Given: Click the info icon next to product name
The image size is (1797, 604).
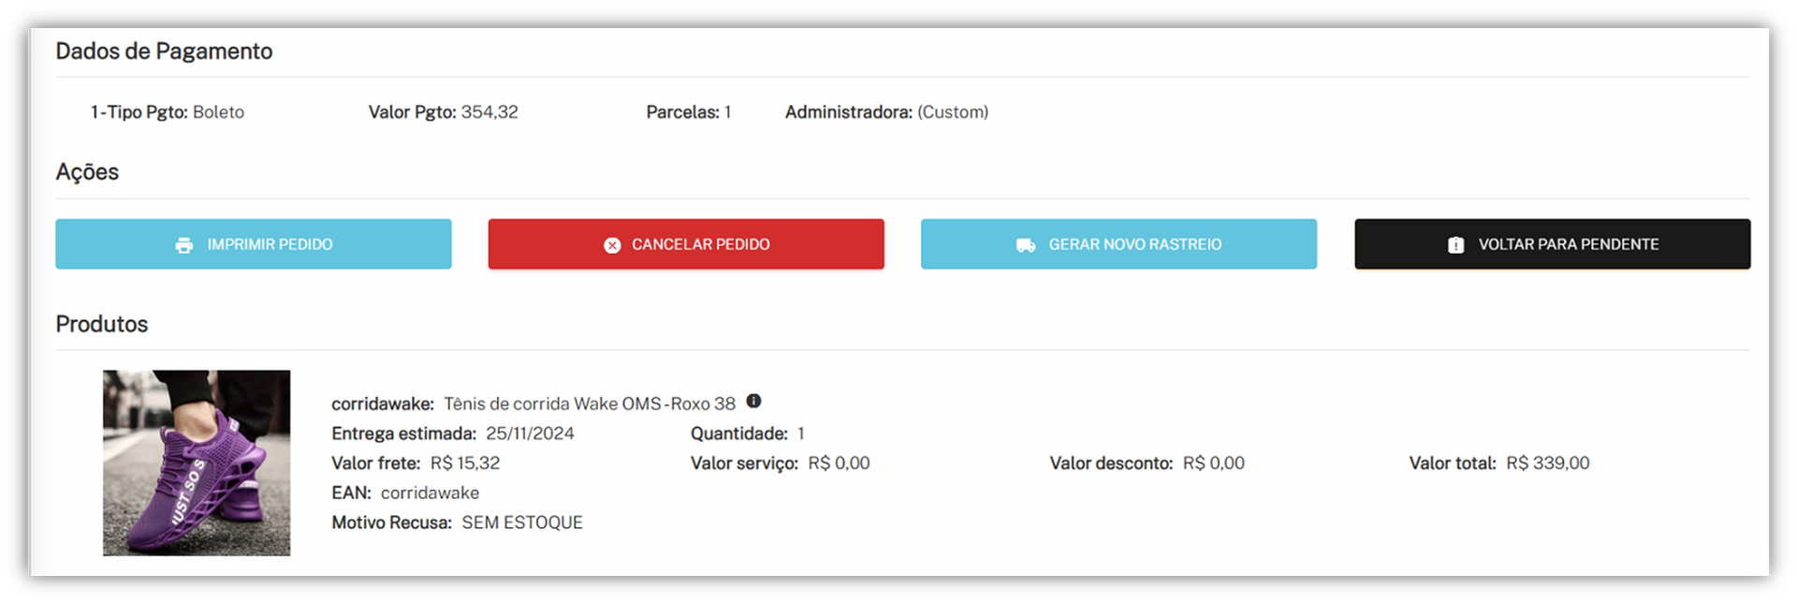Looking at the screenshot, I should tap(753, 401).
